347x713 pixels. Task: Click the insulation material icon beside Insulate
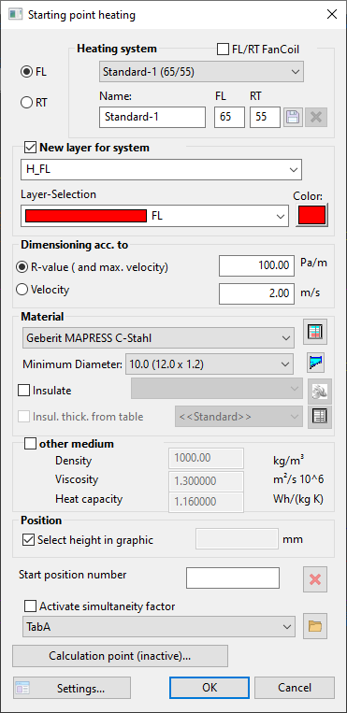(319, 391)
